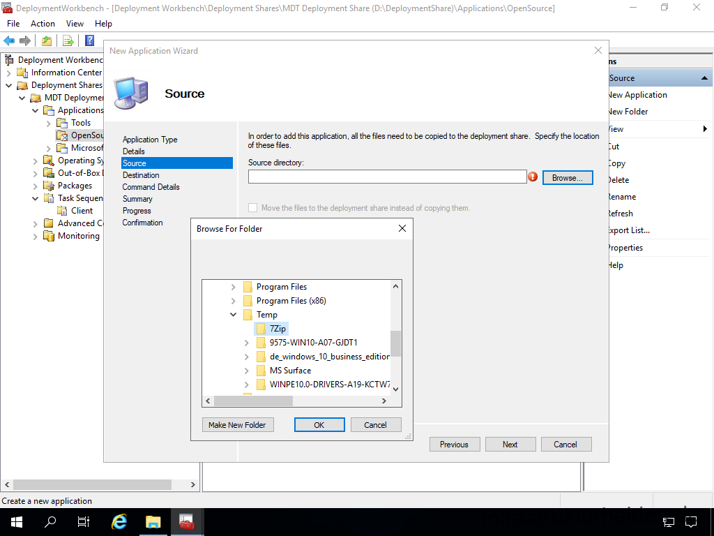Image resolution: width=714 pixels, height=536 pixels.
Task: Click the Back arrow toolbar icon
Action: click(9, 40)
